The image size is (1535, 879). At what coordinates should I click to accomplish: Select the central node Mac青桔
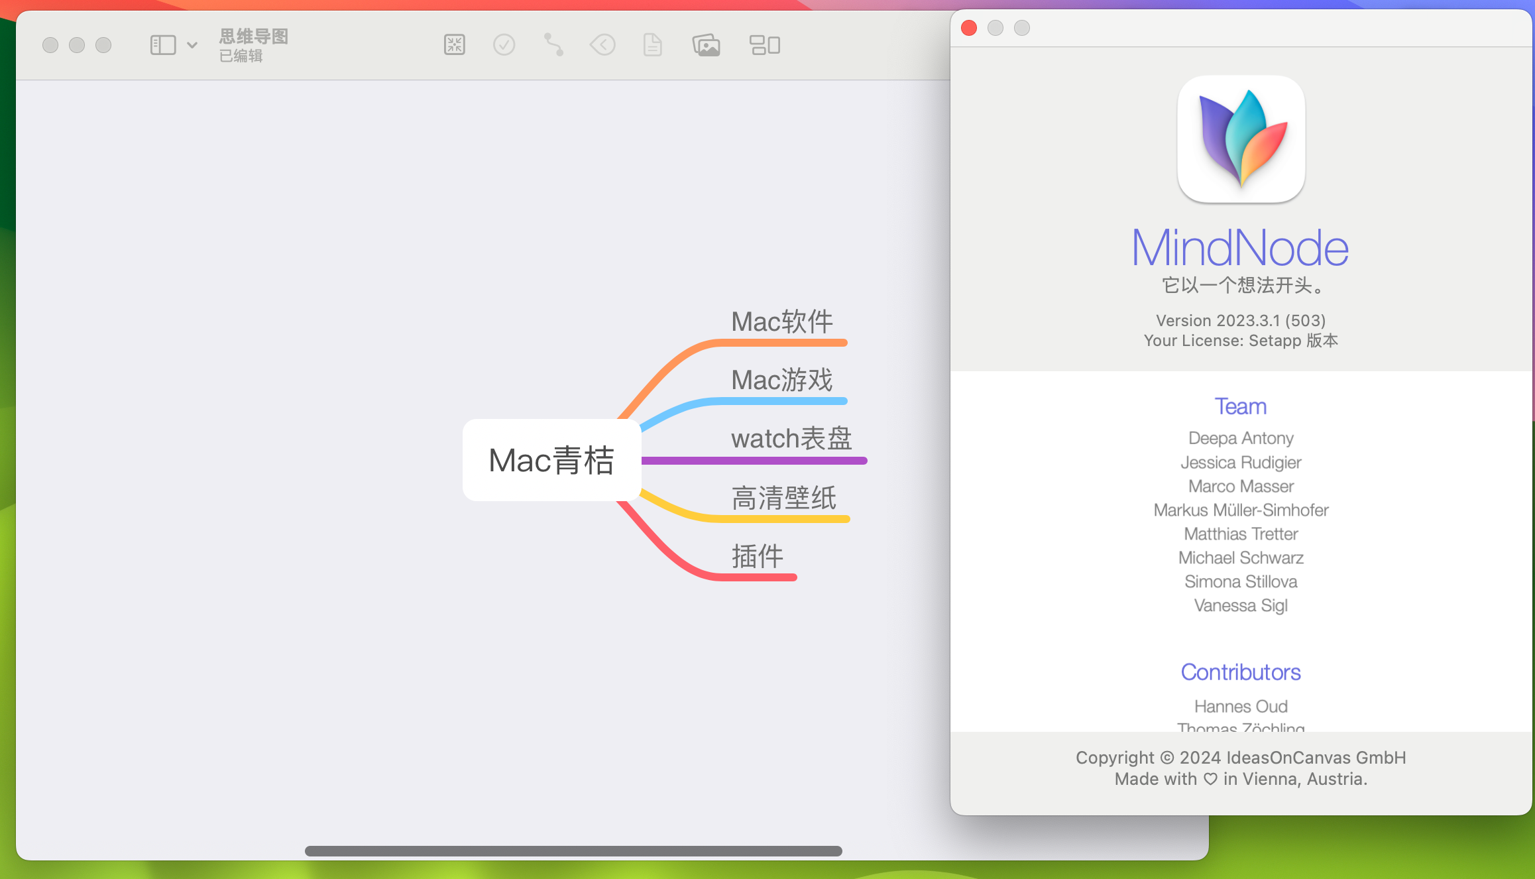pos(551,460)
